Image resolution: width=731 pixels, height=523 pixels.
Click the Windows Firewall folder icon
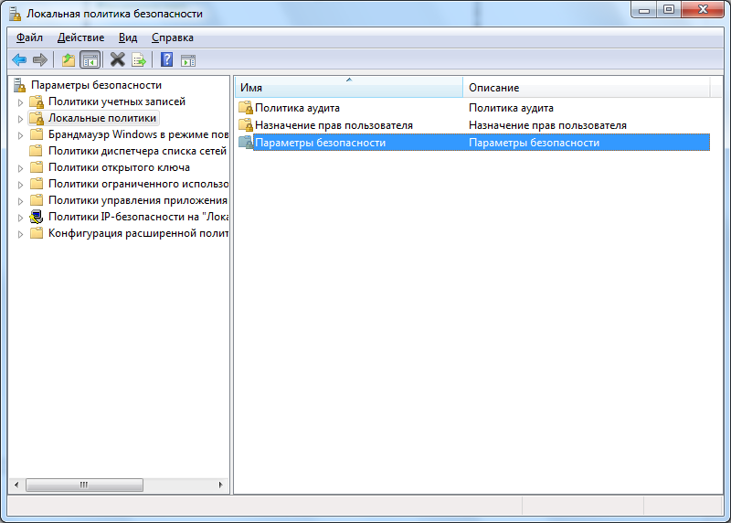tap(37, 134)
